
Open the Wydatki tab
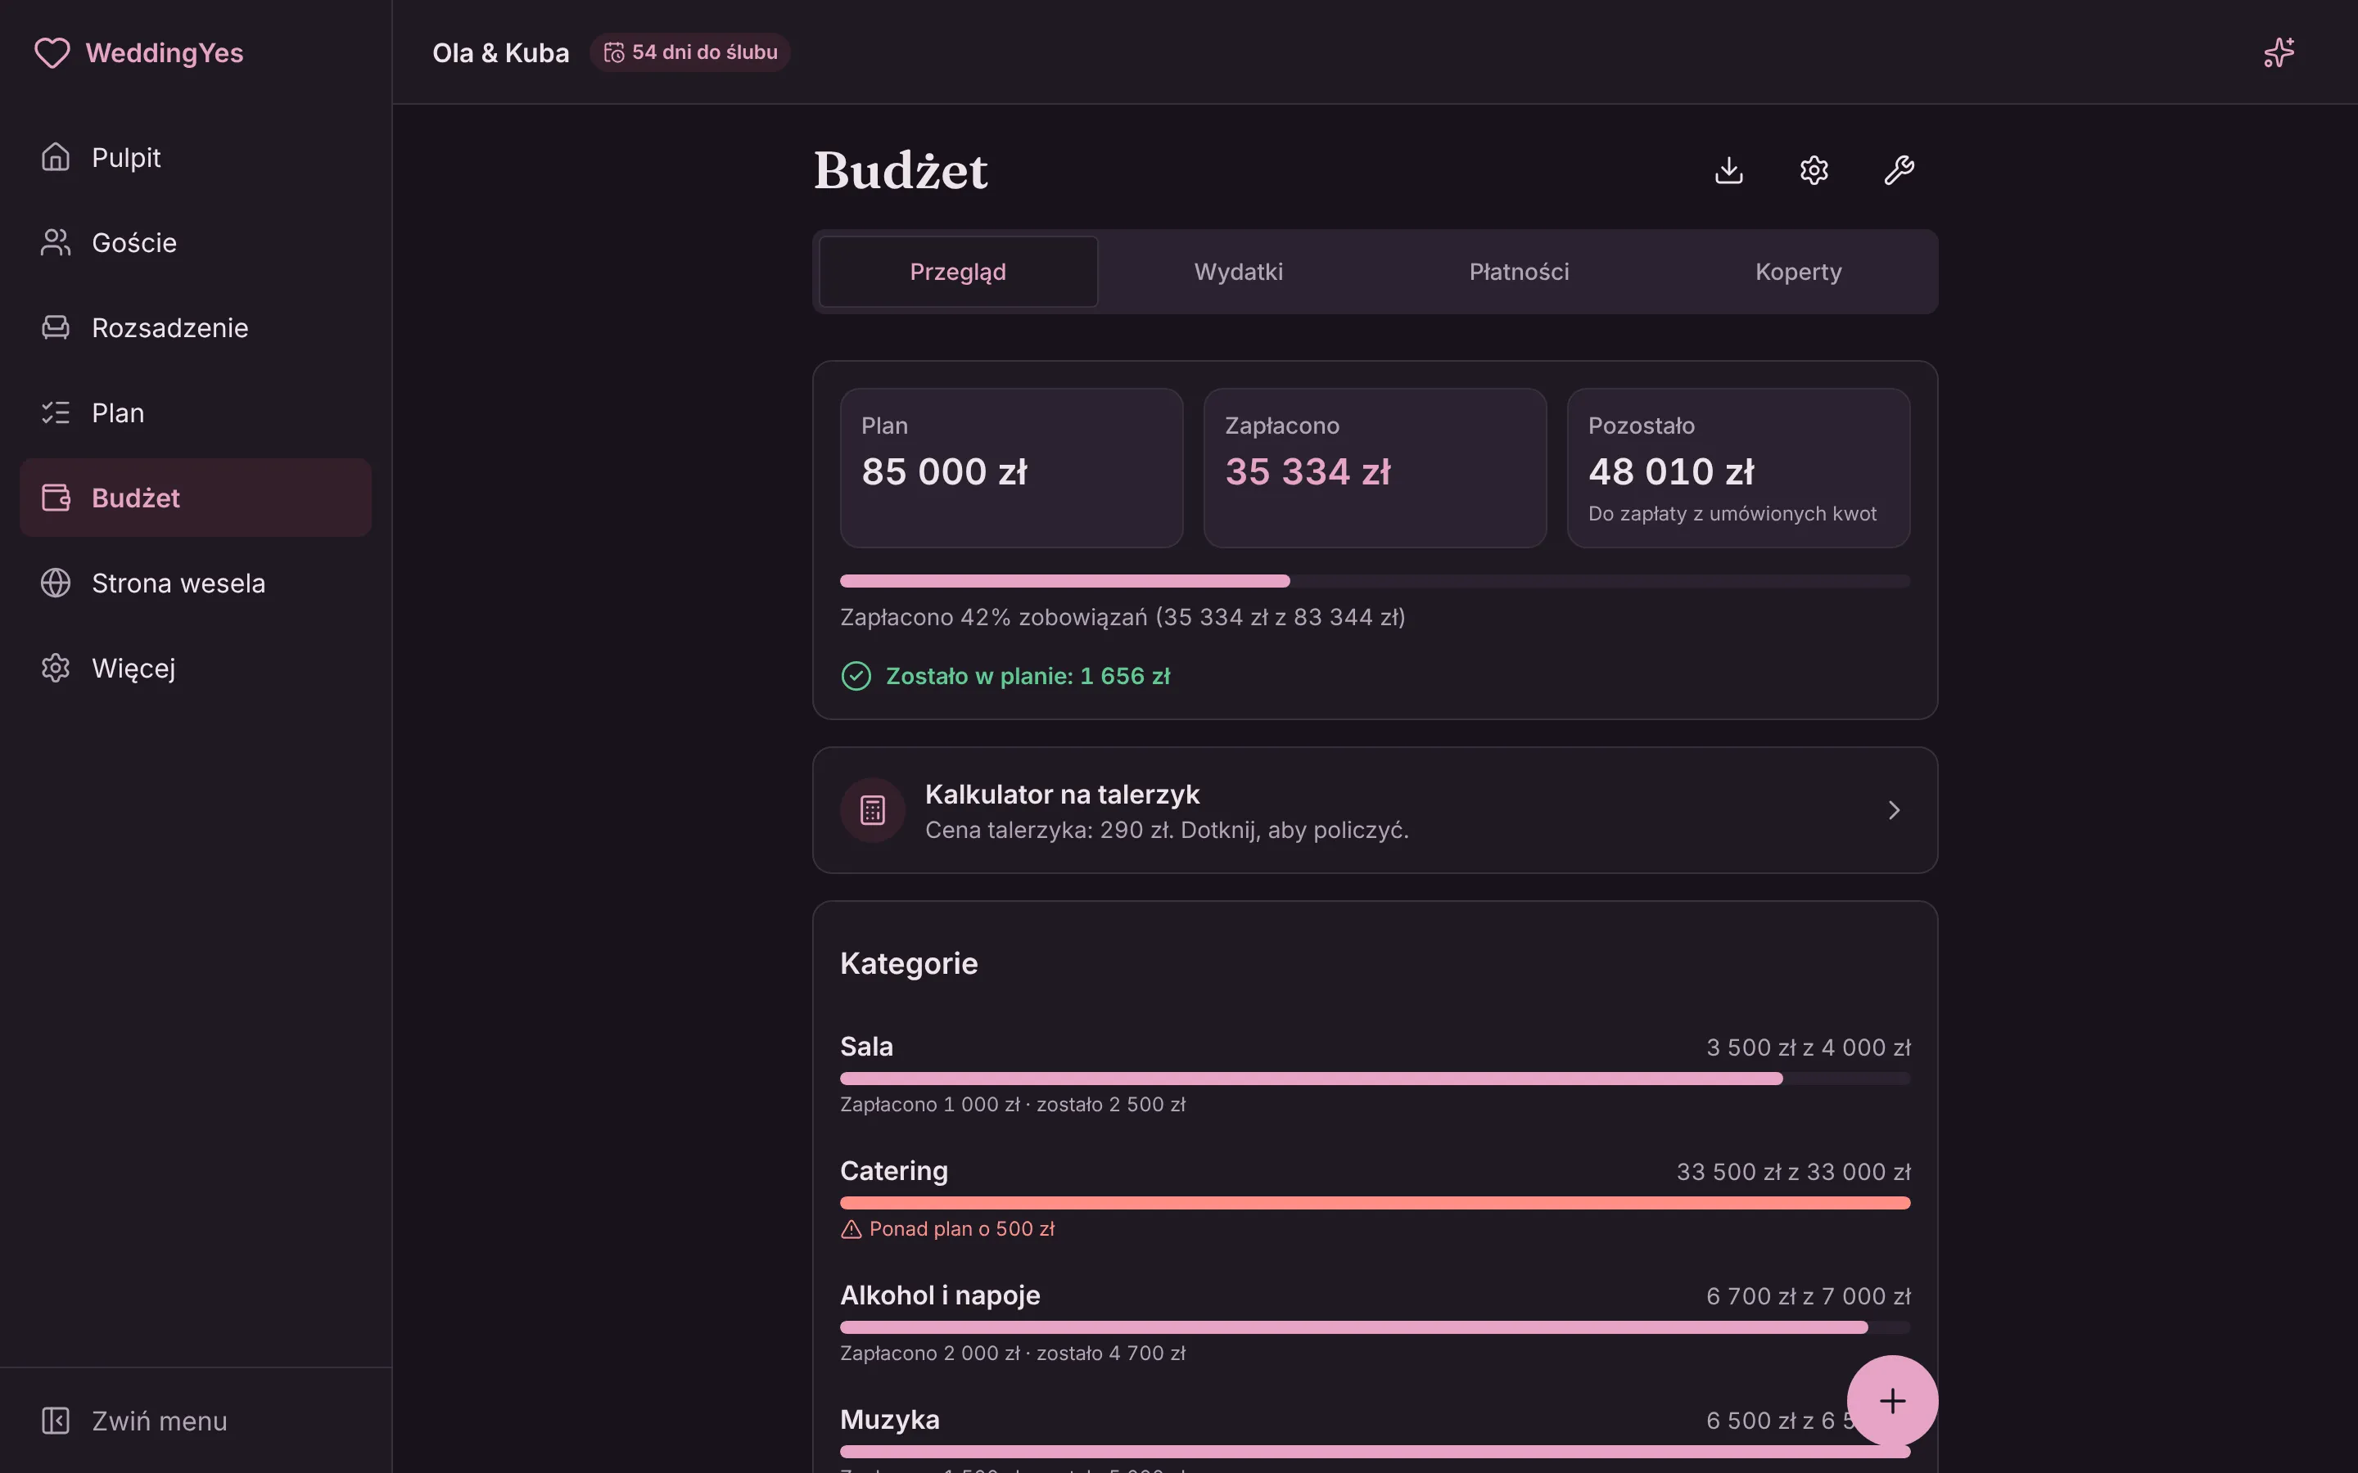[1239, 272]
